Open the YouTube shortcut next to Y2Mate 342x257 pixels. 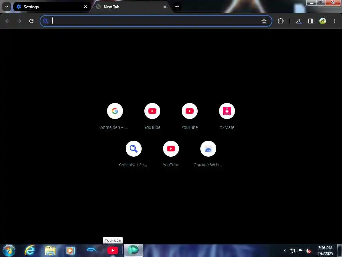coord(190,116)
